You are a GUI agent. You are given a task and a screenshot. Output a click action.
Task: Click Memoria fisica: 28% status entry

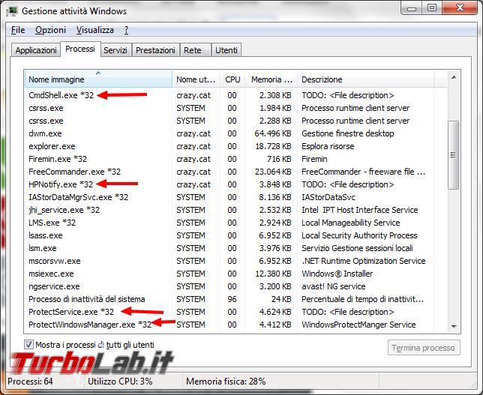[226, 382]
